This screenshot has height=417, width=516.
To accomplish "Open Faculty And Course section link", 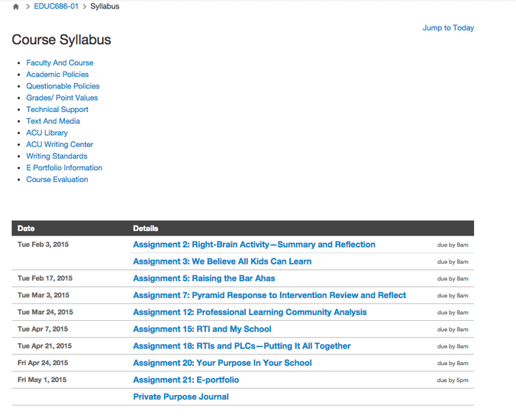I will [x=60, y=63].
